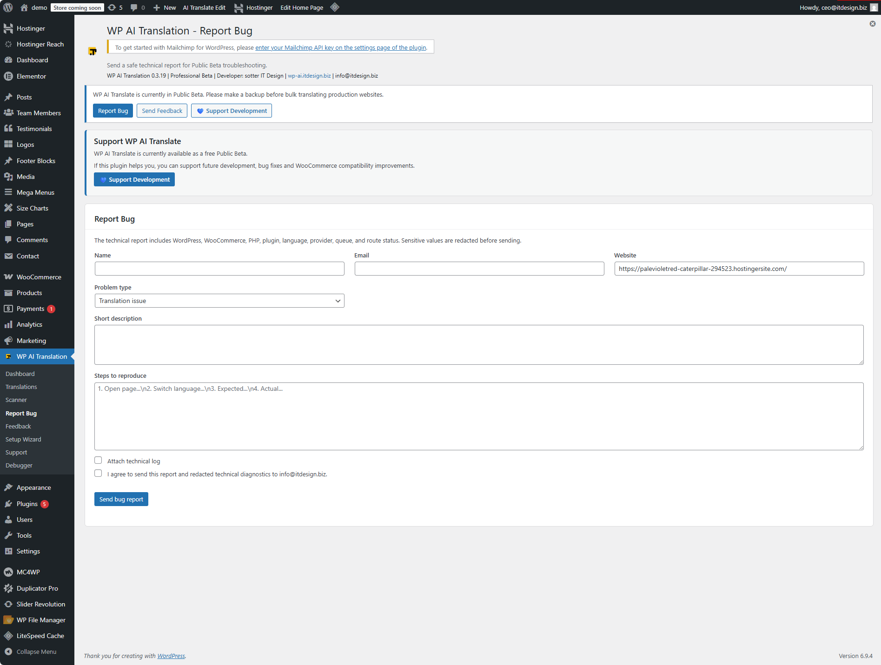Open the Logos grid icon
881x665 pixels.
coord(8,145)
